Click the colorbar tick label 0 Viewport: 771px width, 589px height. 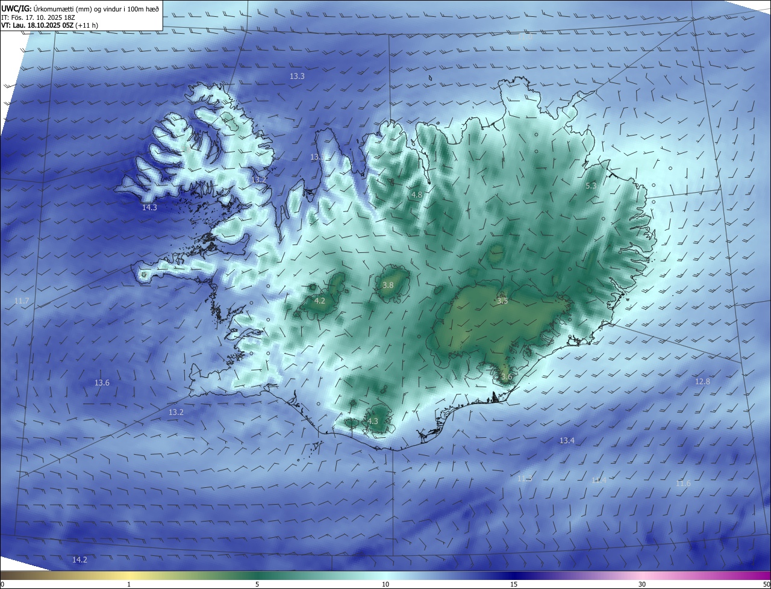(2, 584)
